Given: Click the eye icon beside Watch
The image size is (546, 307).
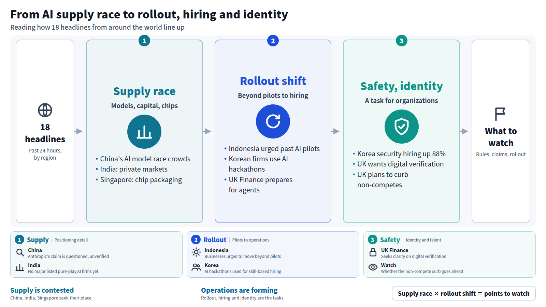Looking at the screenshot, I should 373,267.
